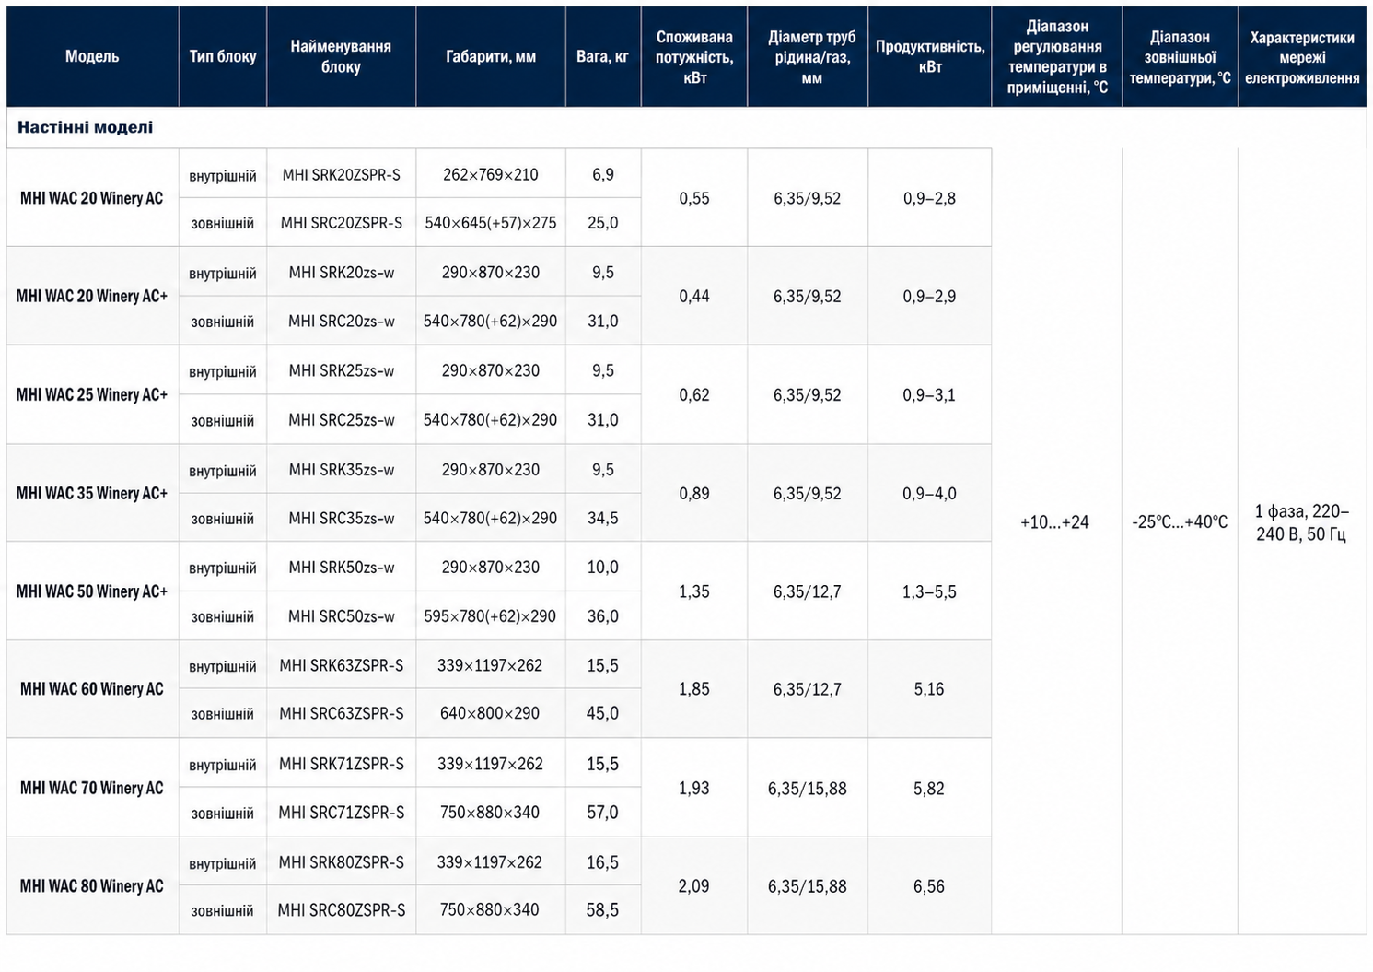This screenshot has width=1373, height=972.
Task: Click capacity value '6,56'
Action: [x=929, y=886]
